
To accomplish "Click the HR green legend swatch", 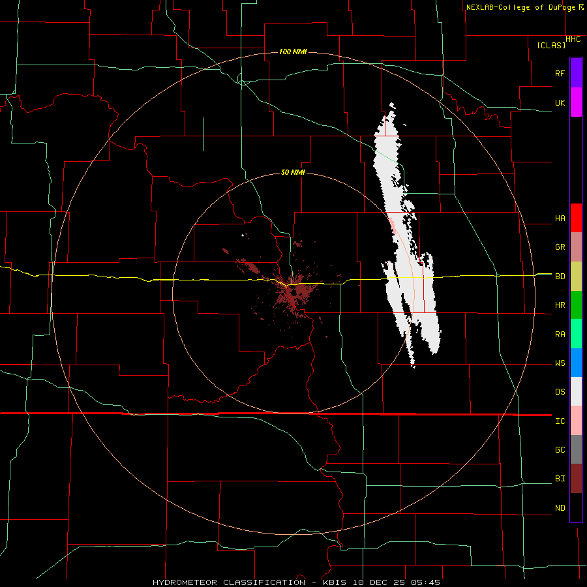I will 576,305.
